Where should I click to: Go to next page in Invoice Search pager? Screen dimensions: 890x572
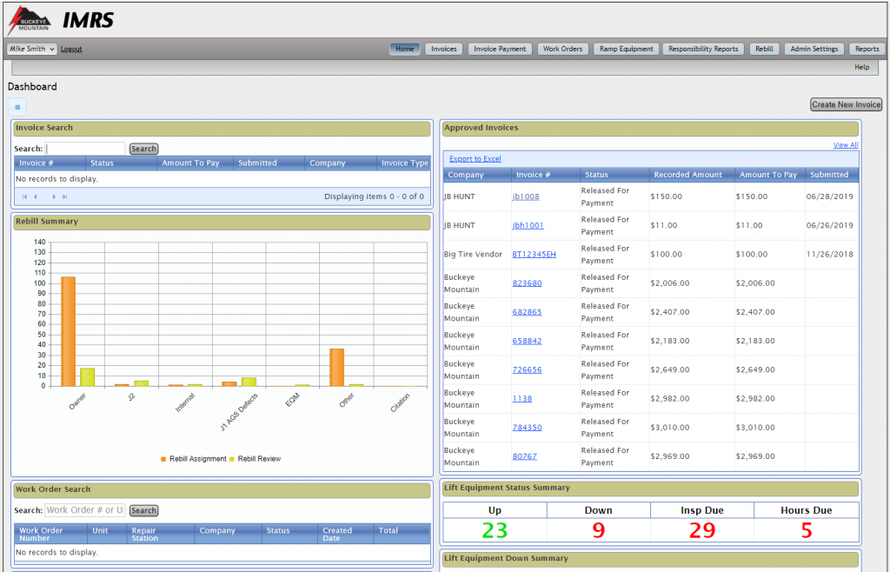coord(54,196)
